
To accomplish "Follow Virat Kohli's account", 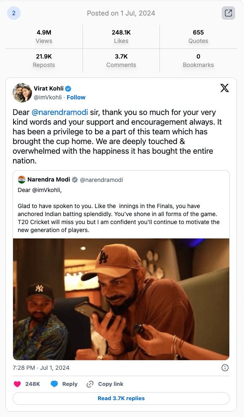I will pyautogui.click(x=76, y=97).
